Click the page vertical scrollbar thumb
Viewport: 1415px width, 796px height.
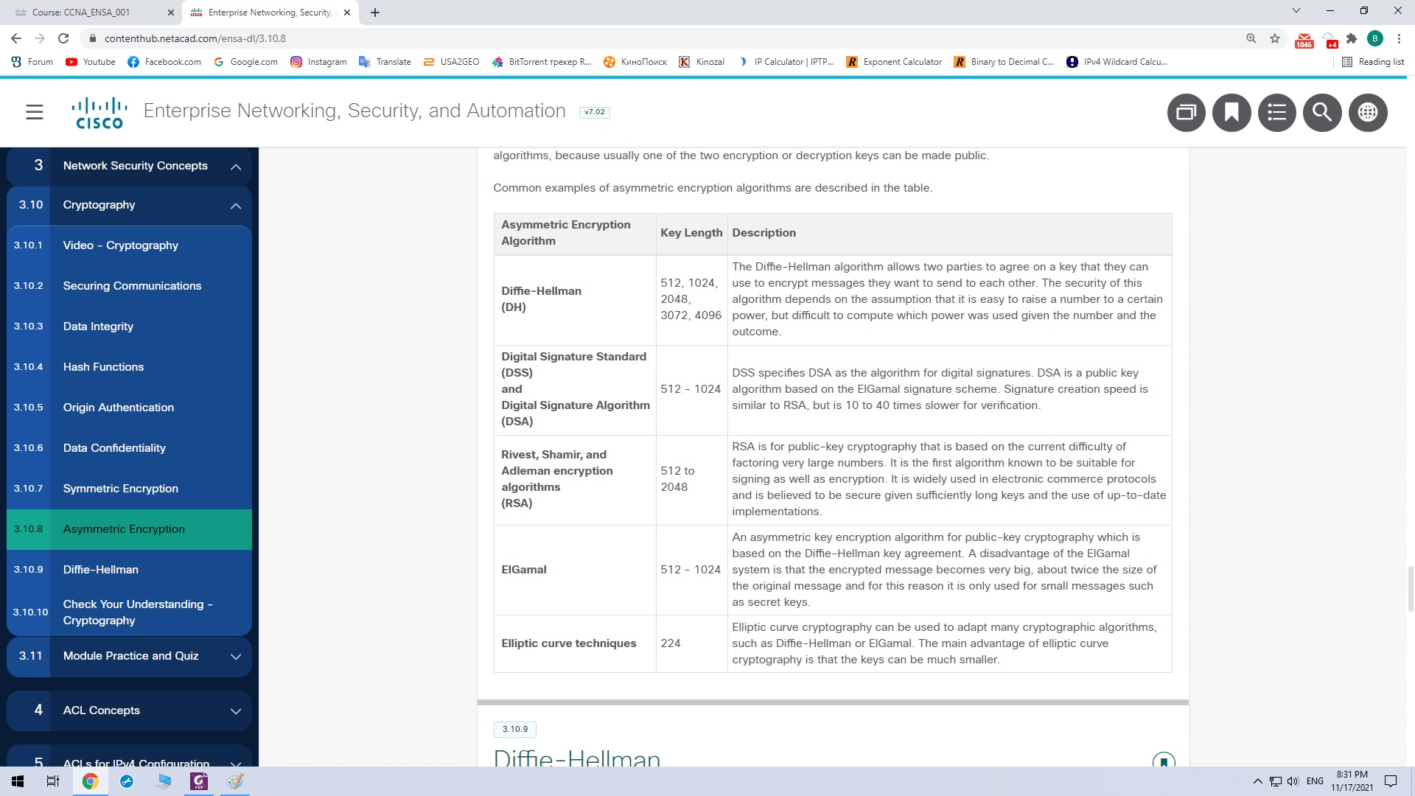click(x=1410, y=588)
